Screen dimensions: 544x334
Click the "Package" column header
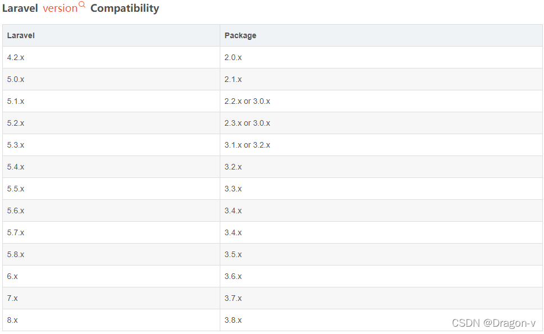tap(241, 35)
